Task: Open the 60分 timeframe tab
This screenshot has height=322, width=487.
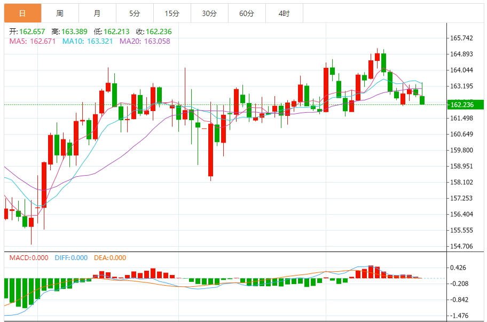Action: (x=247, y=13)
